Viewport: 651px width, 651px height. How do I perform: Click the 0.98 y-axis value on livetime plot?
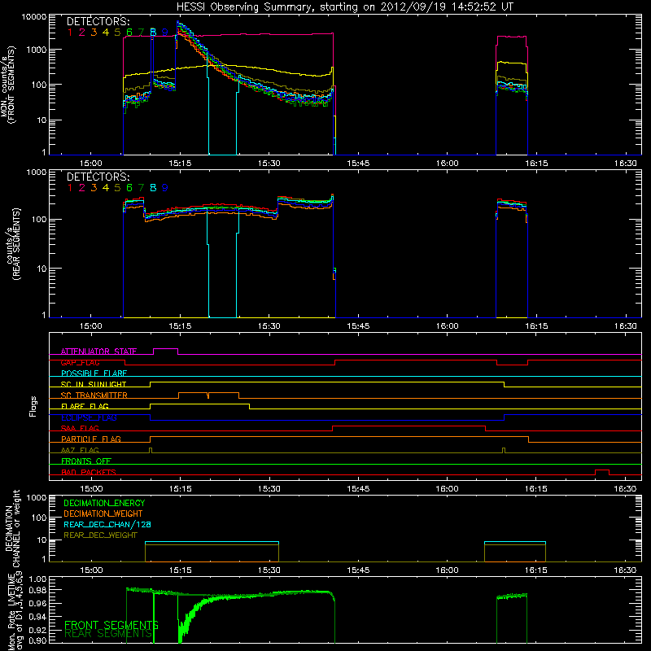(38, 590)
